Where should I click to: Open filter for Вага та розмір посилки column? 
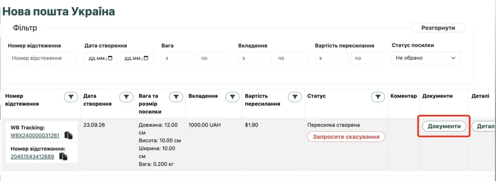point(176,97)
